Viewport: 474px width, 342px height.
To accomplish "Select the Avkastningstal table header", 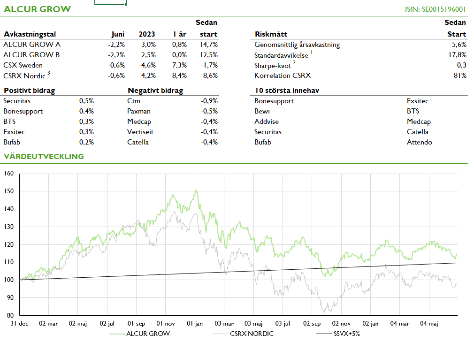I will 30,34.
